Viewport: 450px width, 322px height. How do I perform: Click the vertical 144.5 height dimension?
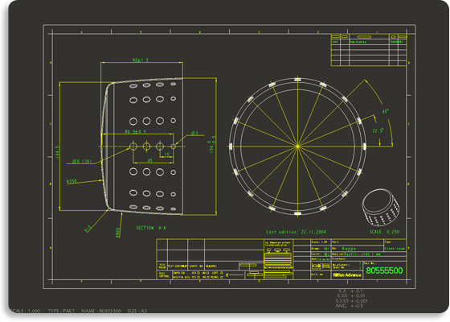click(x=57, y=151)
